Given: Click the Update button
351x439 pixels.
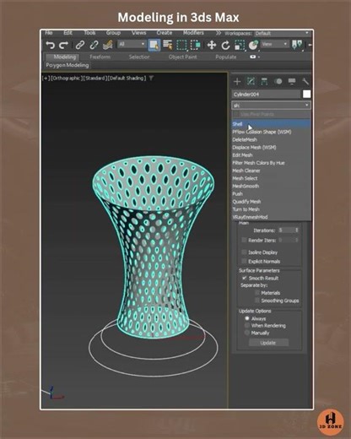Looking at the screenshot, I should tap(268, 343).
